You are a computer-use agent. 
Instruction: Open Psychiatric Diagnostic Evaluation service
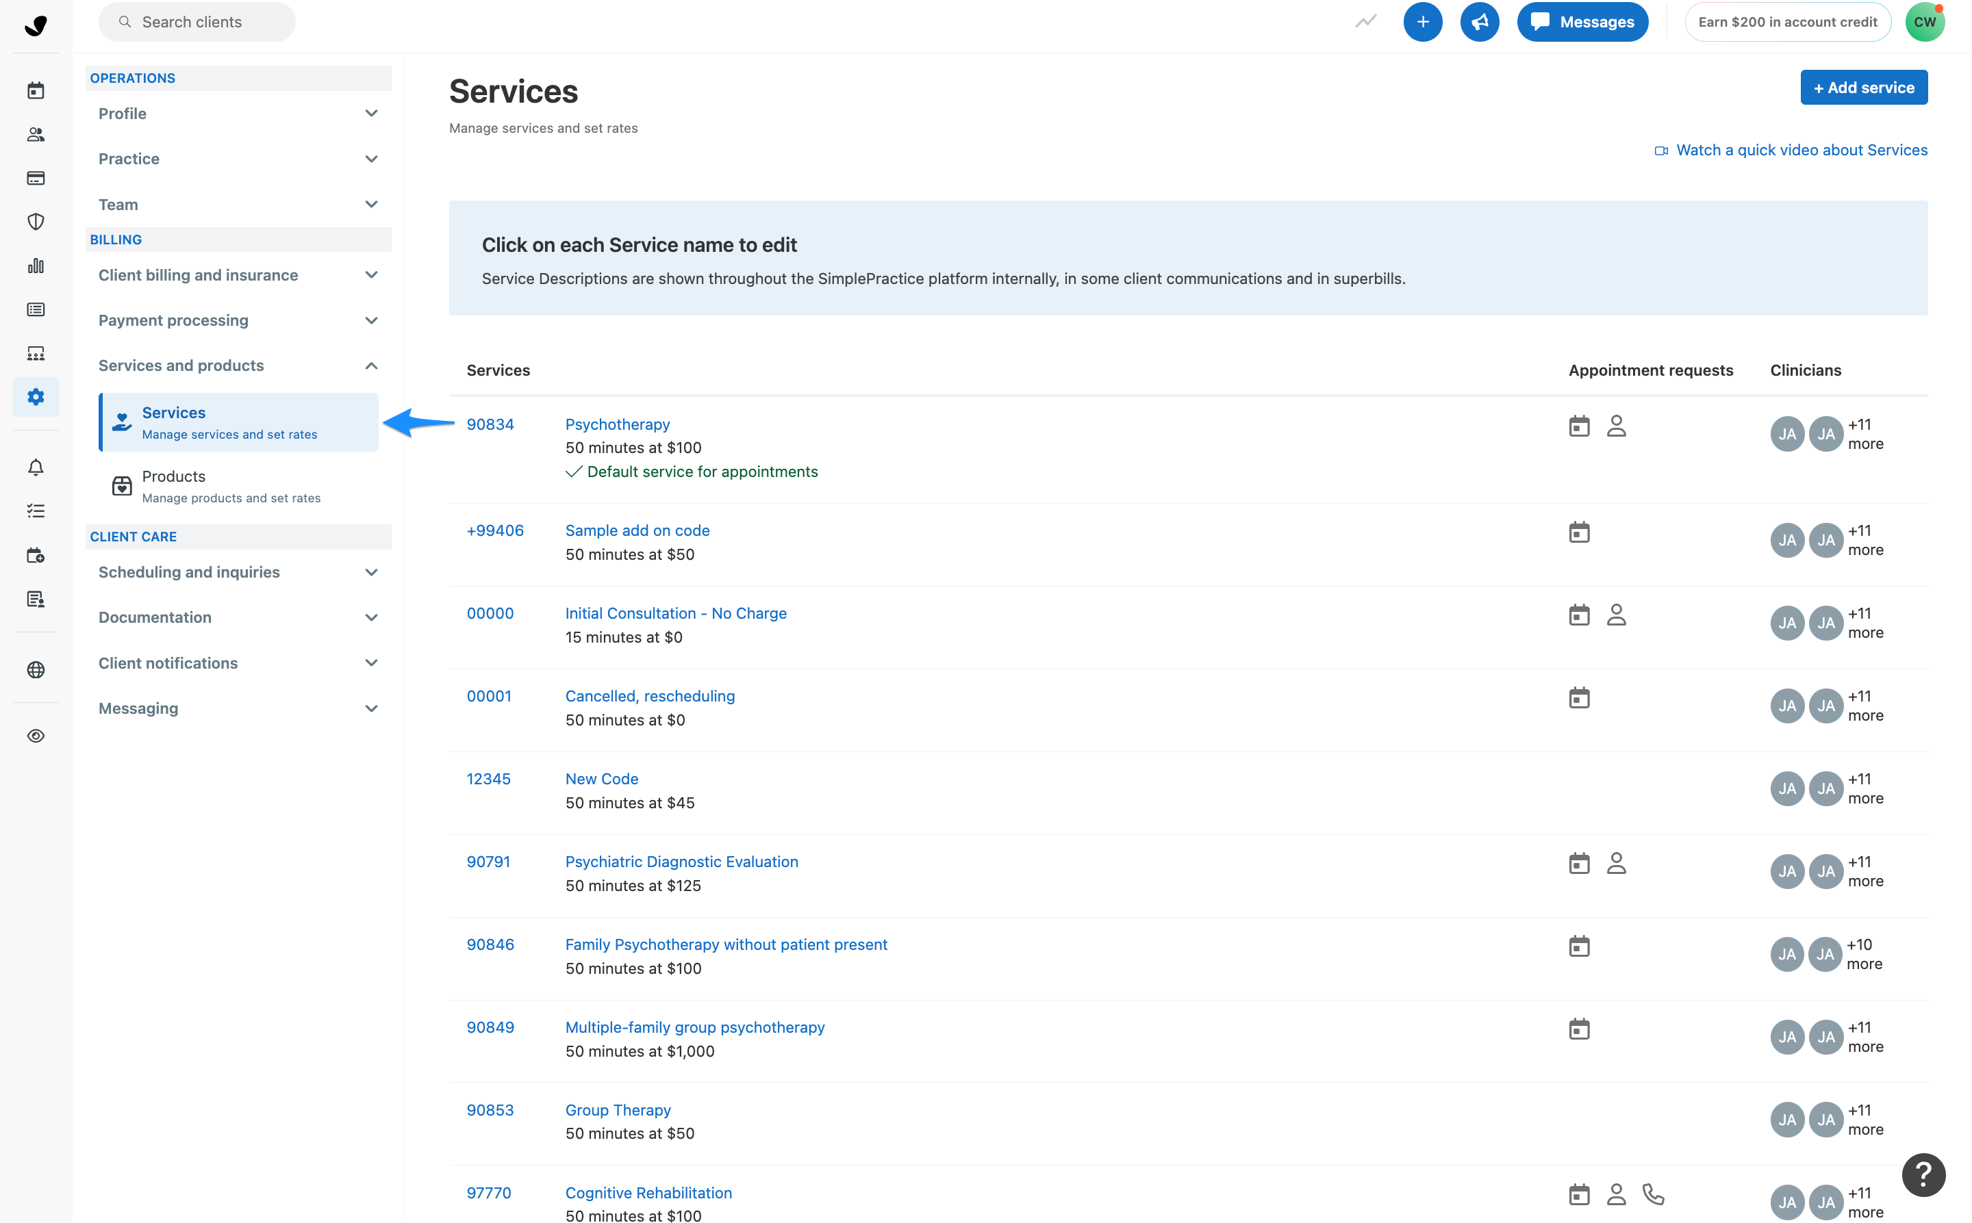coord(681,862)
